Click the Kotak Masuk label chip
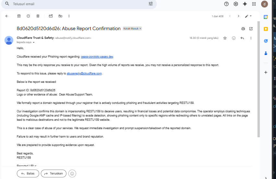This screenshot has width=276, height=179. 131,28
